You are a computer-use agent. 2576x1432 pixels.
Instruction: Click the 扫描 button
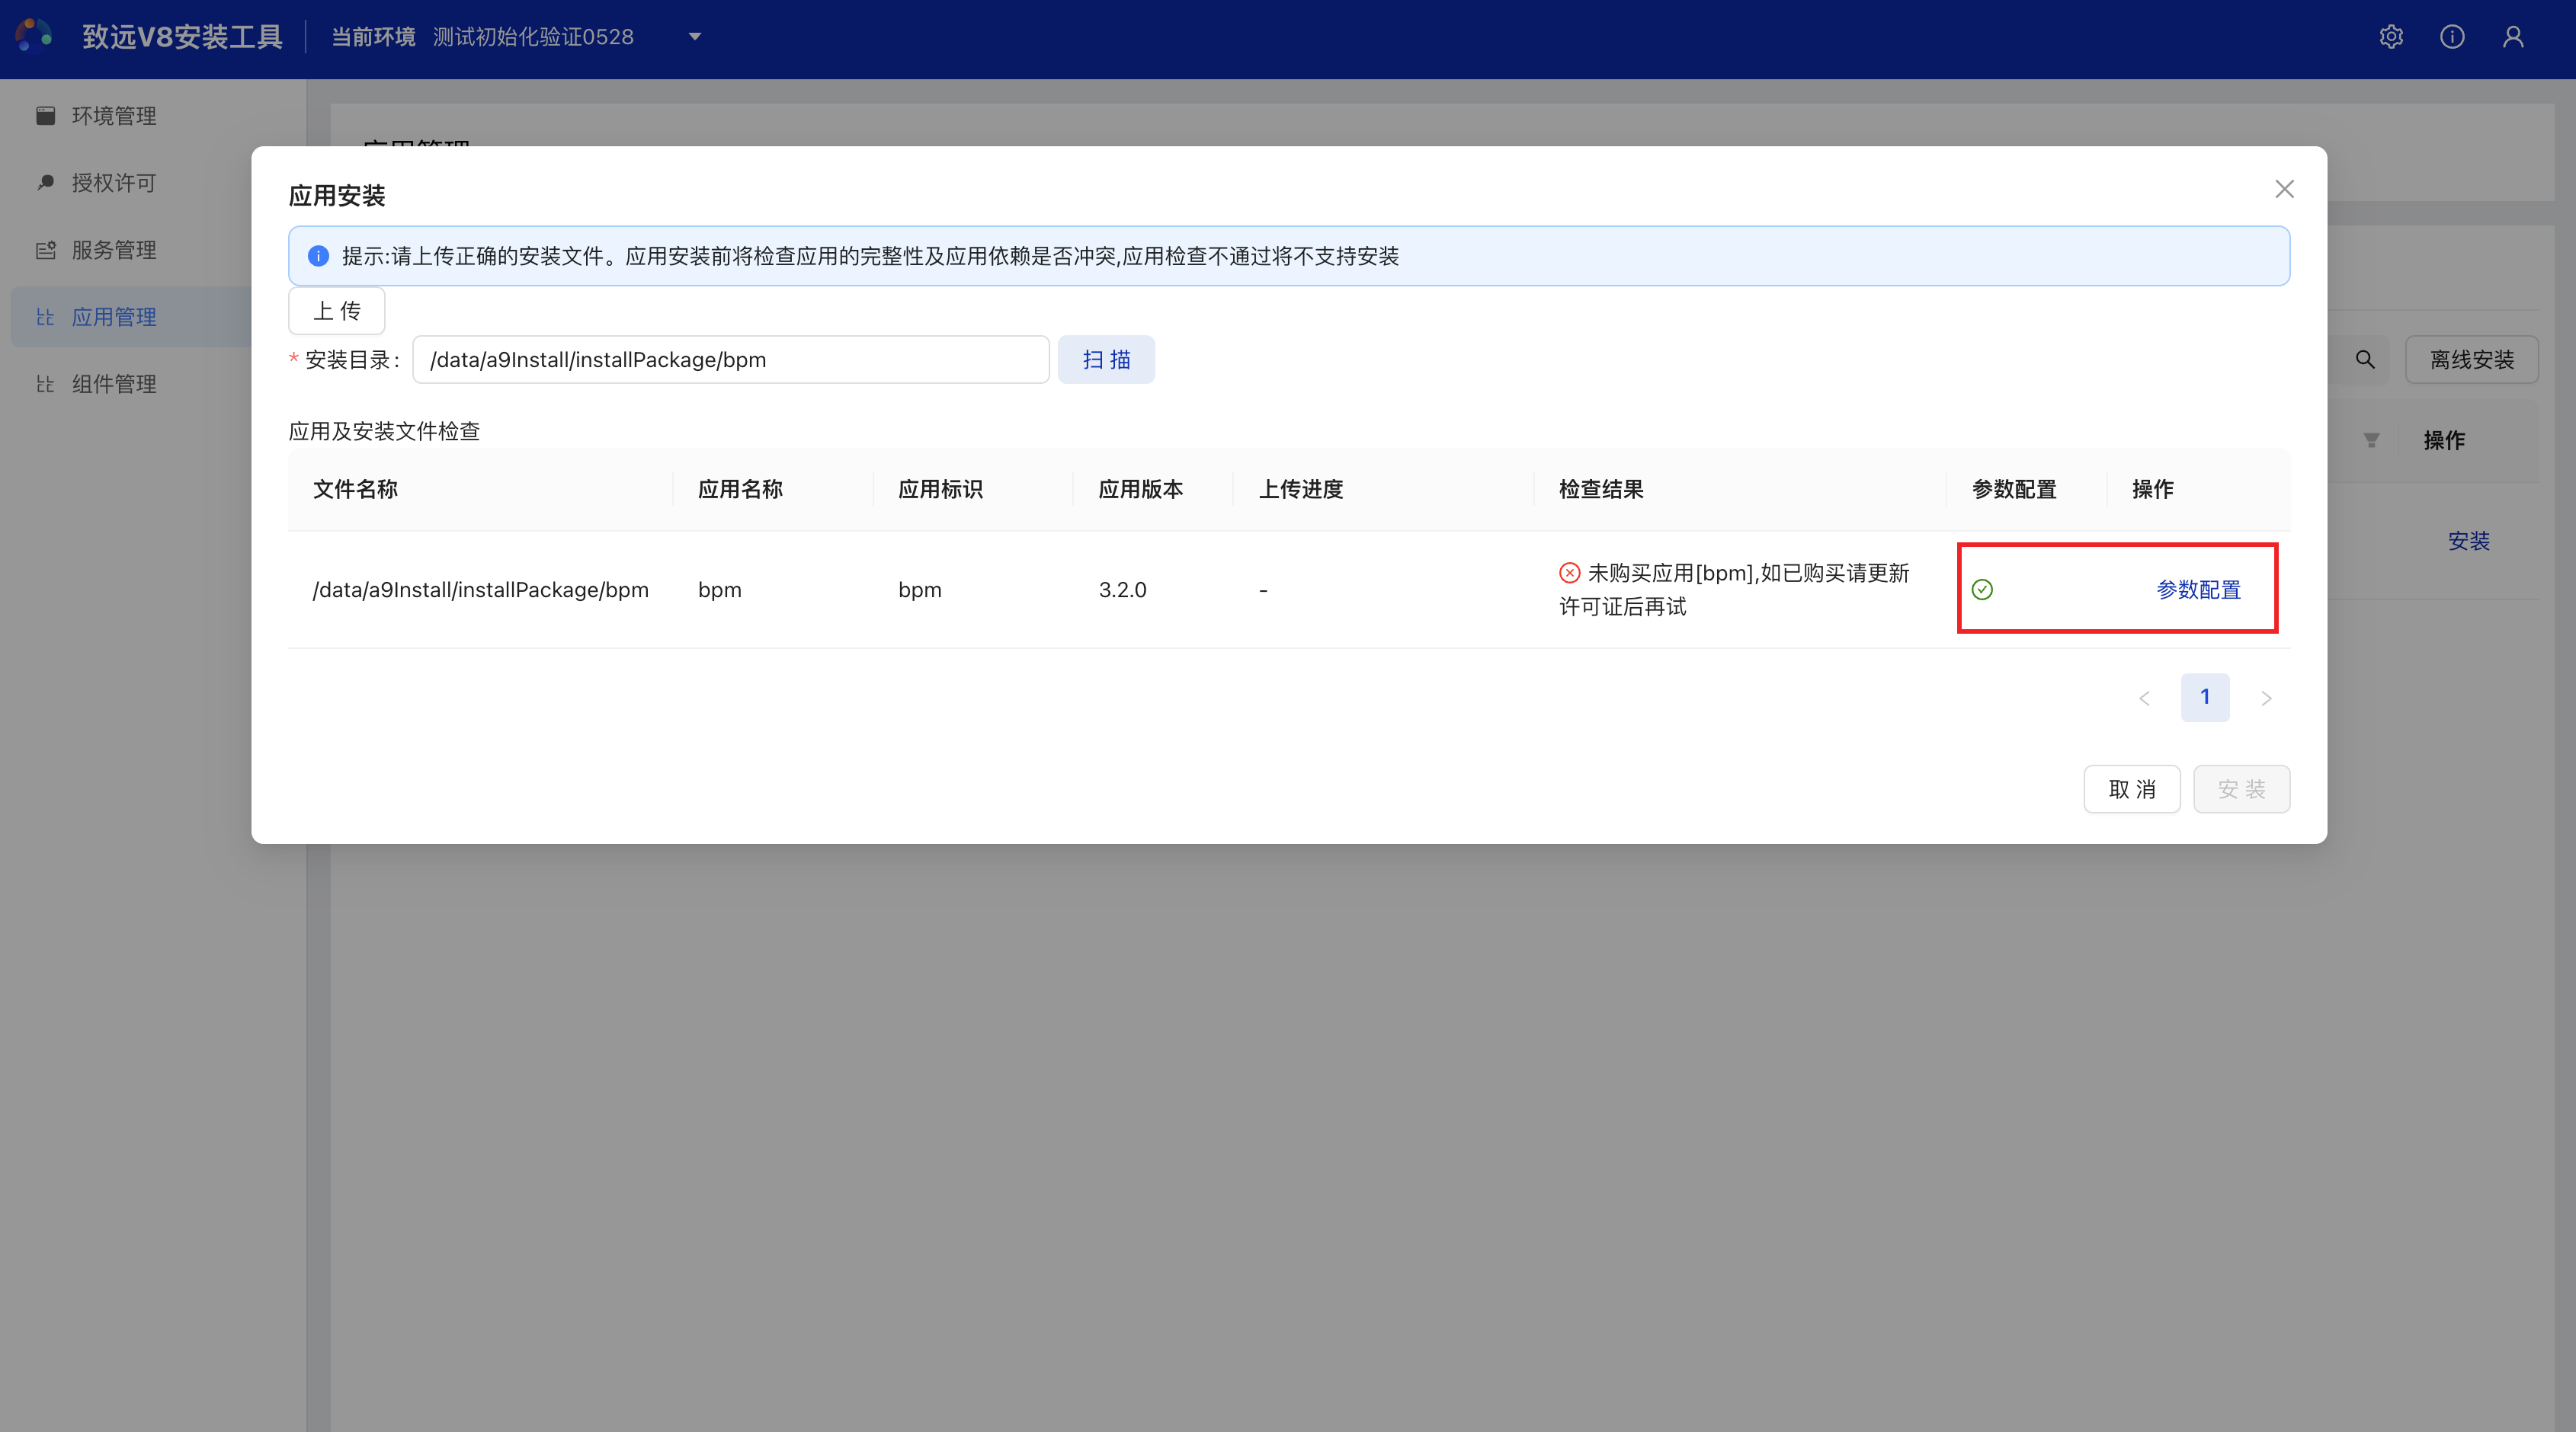tap(1106, 360)
